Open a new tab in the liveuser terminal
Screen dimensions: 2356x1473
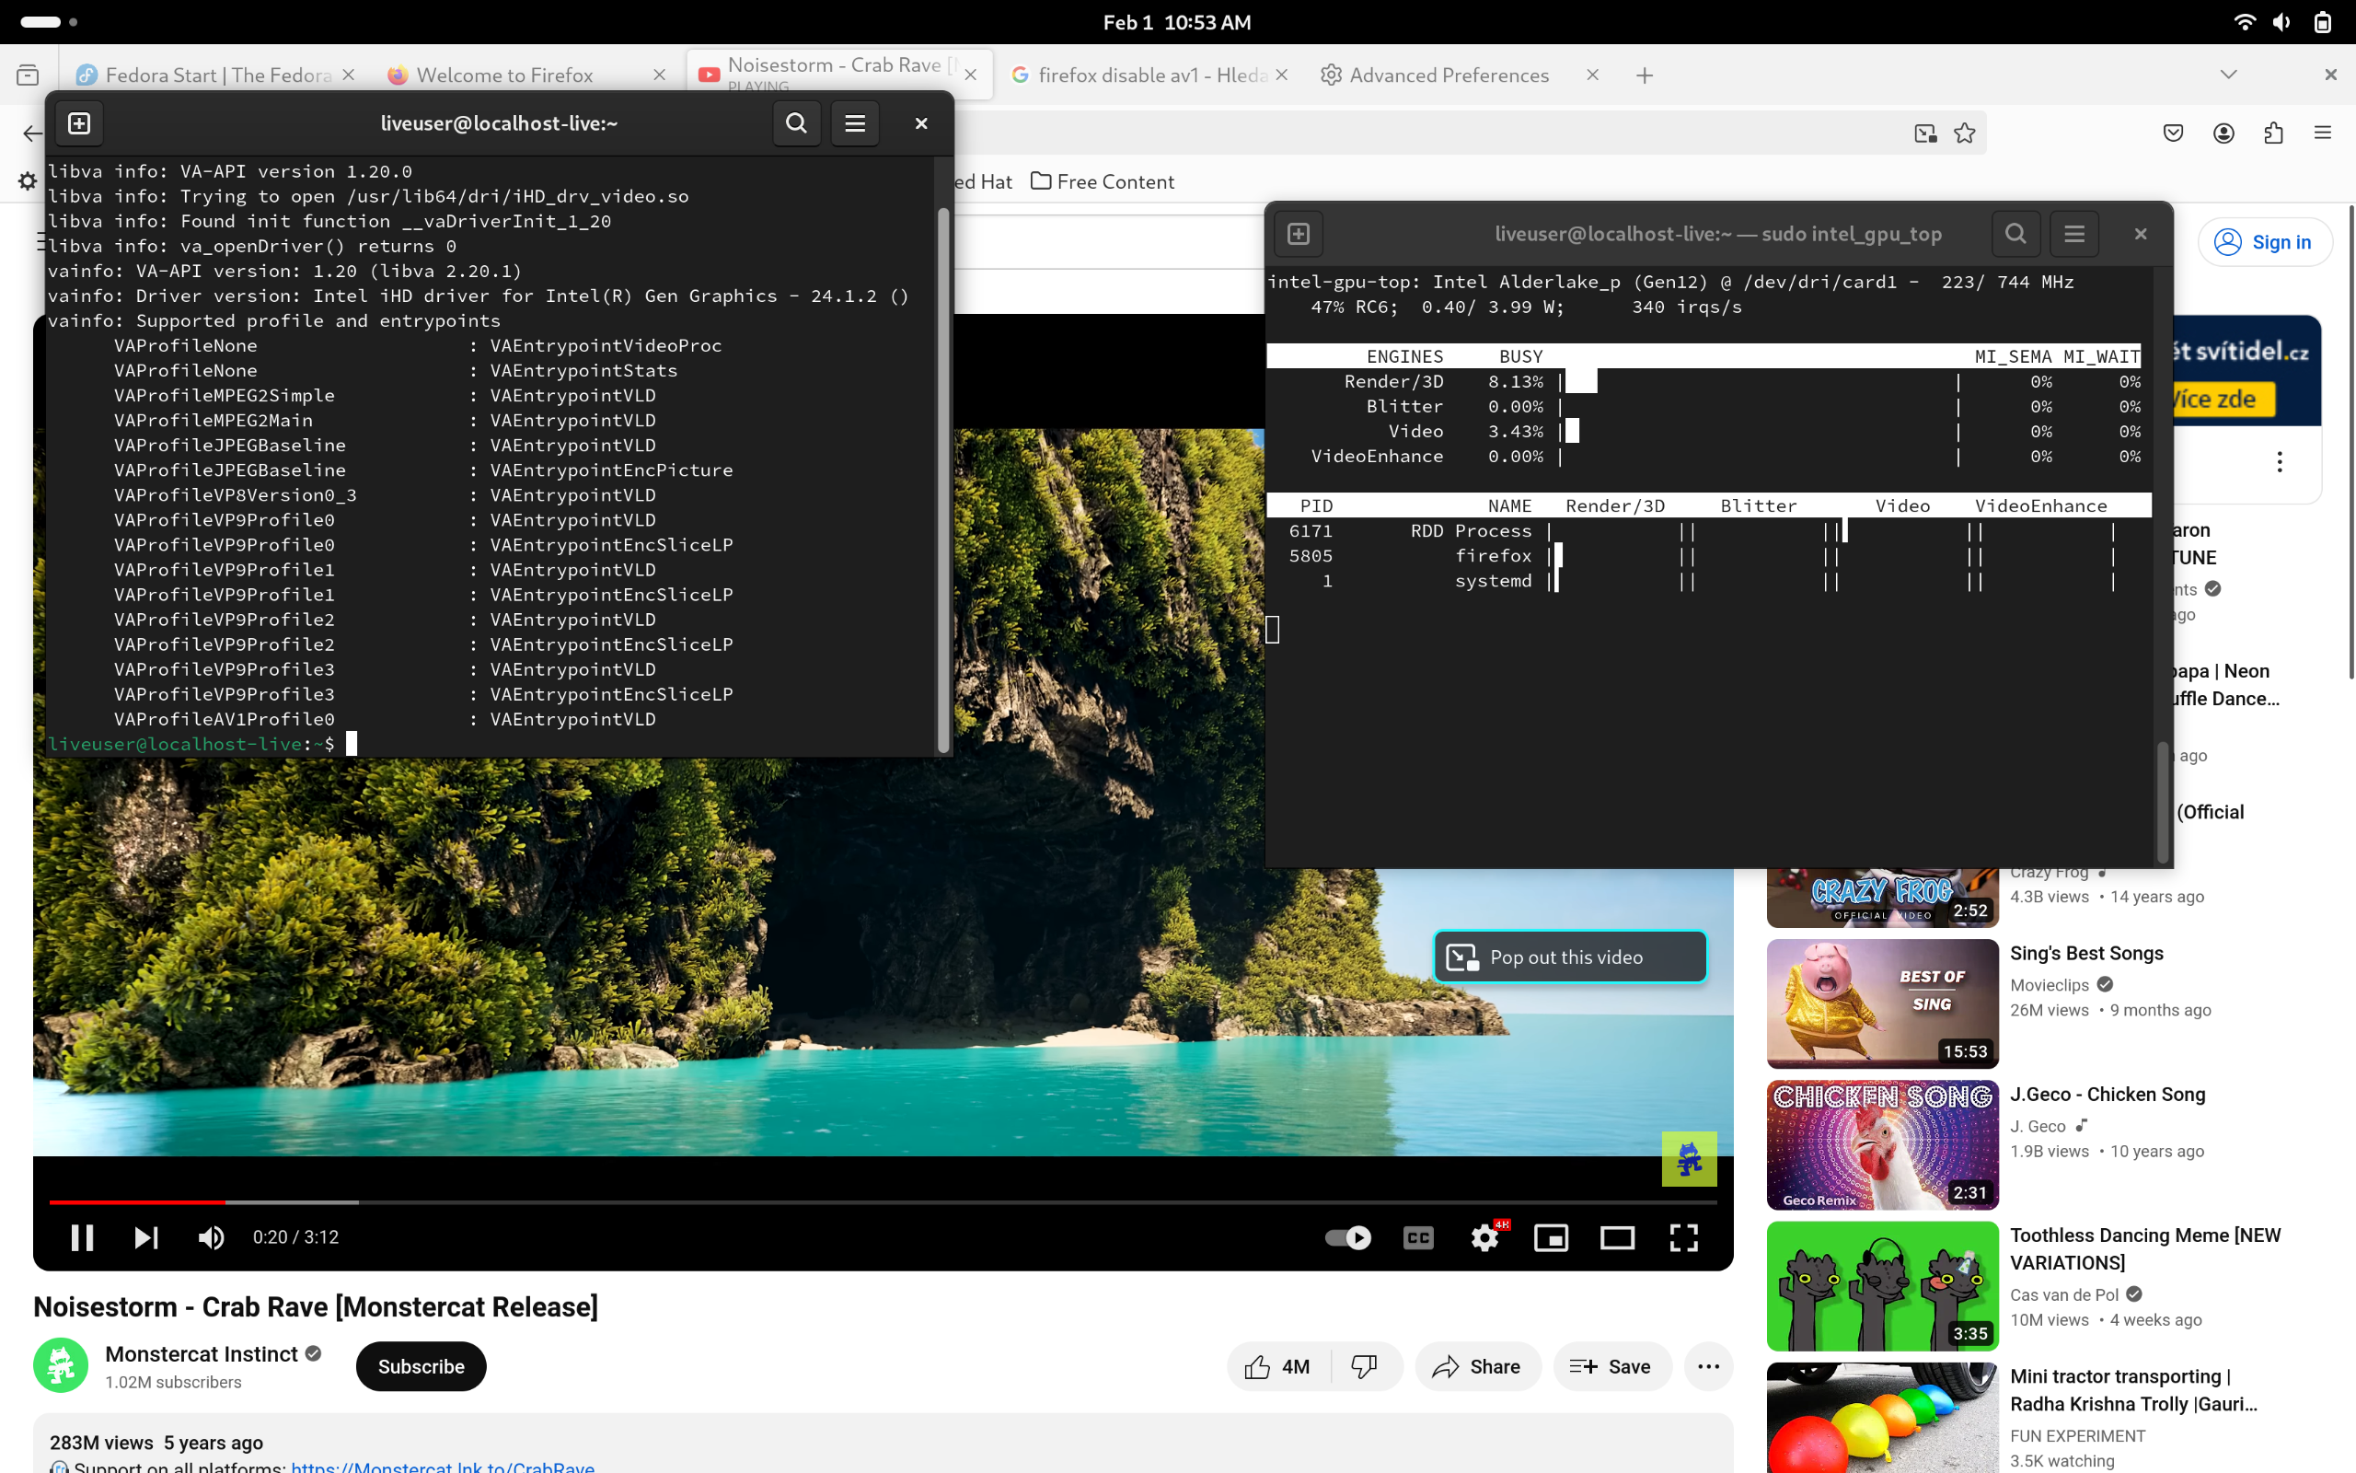tap(80, 123)
